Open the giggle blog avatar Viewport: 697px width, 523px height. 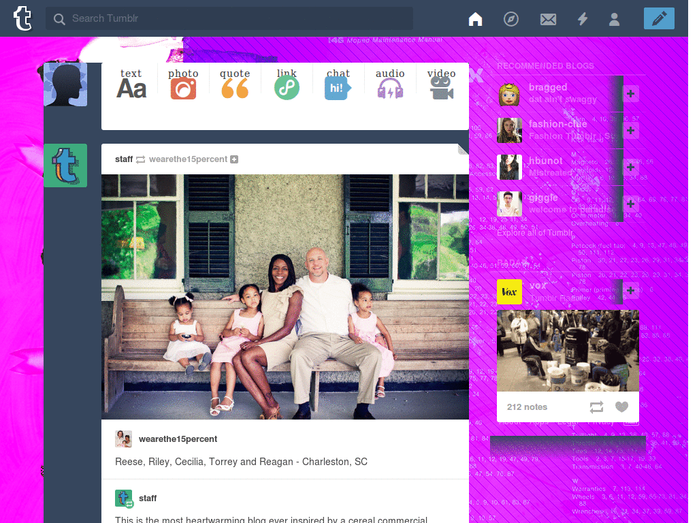(509, 204)
